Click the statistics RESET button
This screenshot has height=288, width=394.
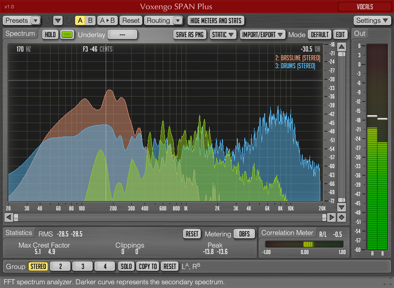click(192, 234)
